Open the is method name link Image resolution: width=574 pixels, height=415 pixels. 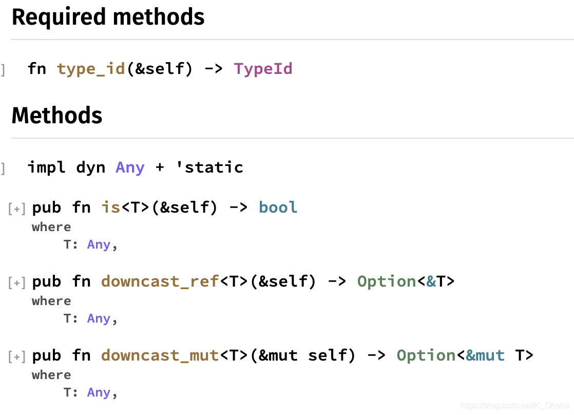110,207
